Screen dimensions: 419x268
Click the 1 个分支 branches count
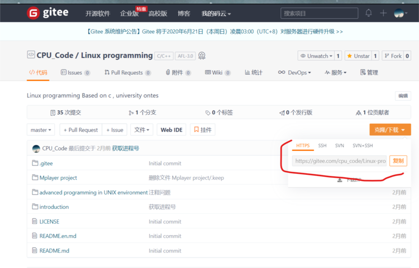tap(142, 113)
